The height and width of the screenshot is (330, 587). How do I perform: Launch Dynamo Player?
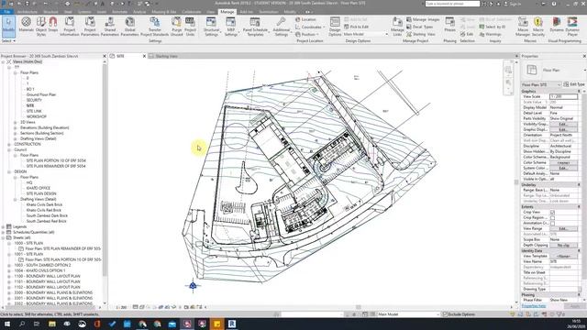pos(572,27)
